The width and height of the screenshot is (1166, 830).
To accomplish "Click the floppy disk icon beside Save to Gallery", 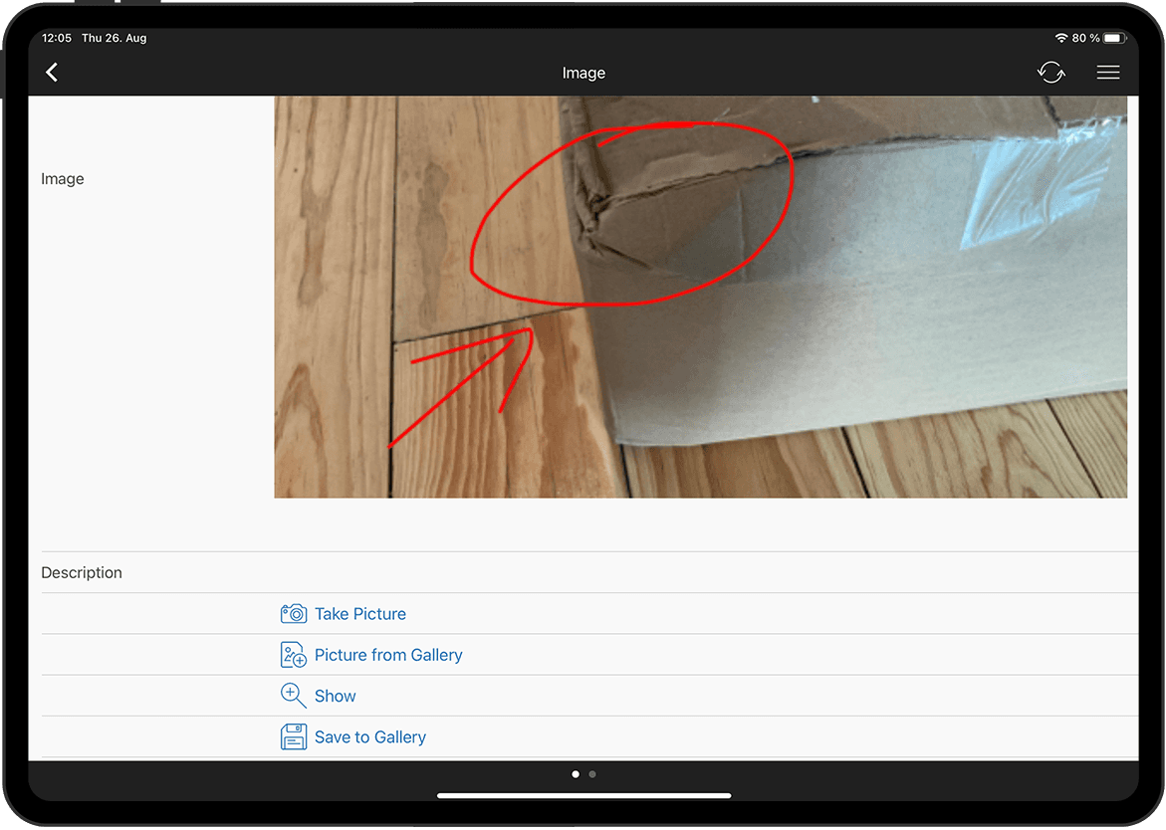I will pos(293,737).
